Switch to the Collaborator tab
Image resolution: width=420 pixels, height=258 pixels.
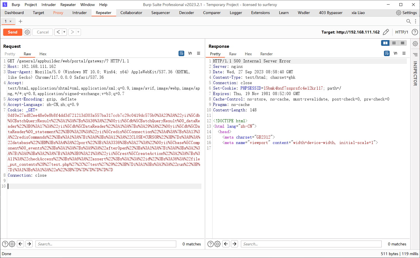pos(131,13)
